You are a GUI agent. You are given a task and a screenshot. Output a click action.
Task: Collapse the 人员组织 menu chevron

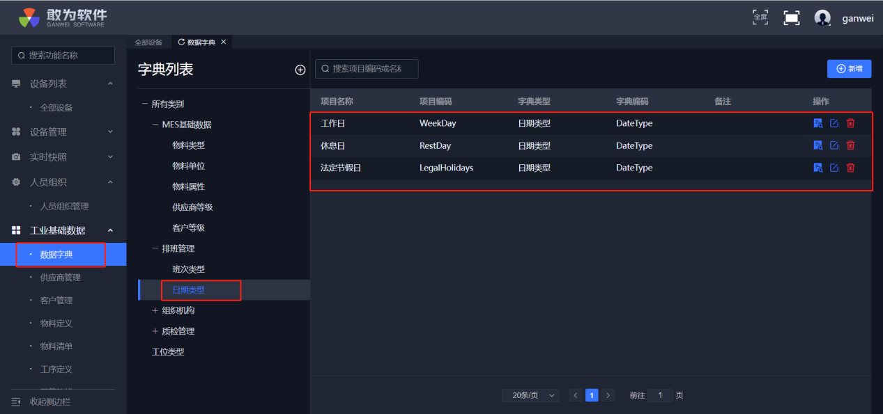click(110, 182)
